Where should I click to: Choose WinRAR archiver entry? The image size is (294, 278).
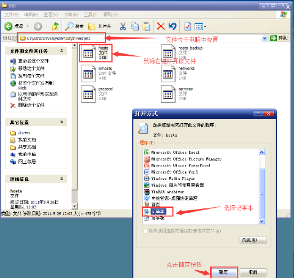164,192
